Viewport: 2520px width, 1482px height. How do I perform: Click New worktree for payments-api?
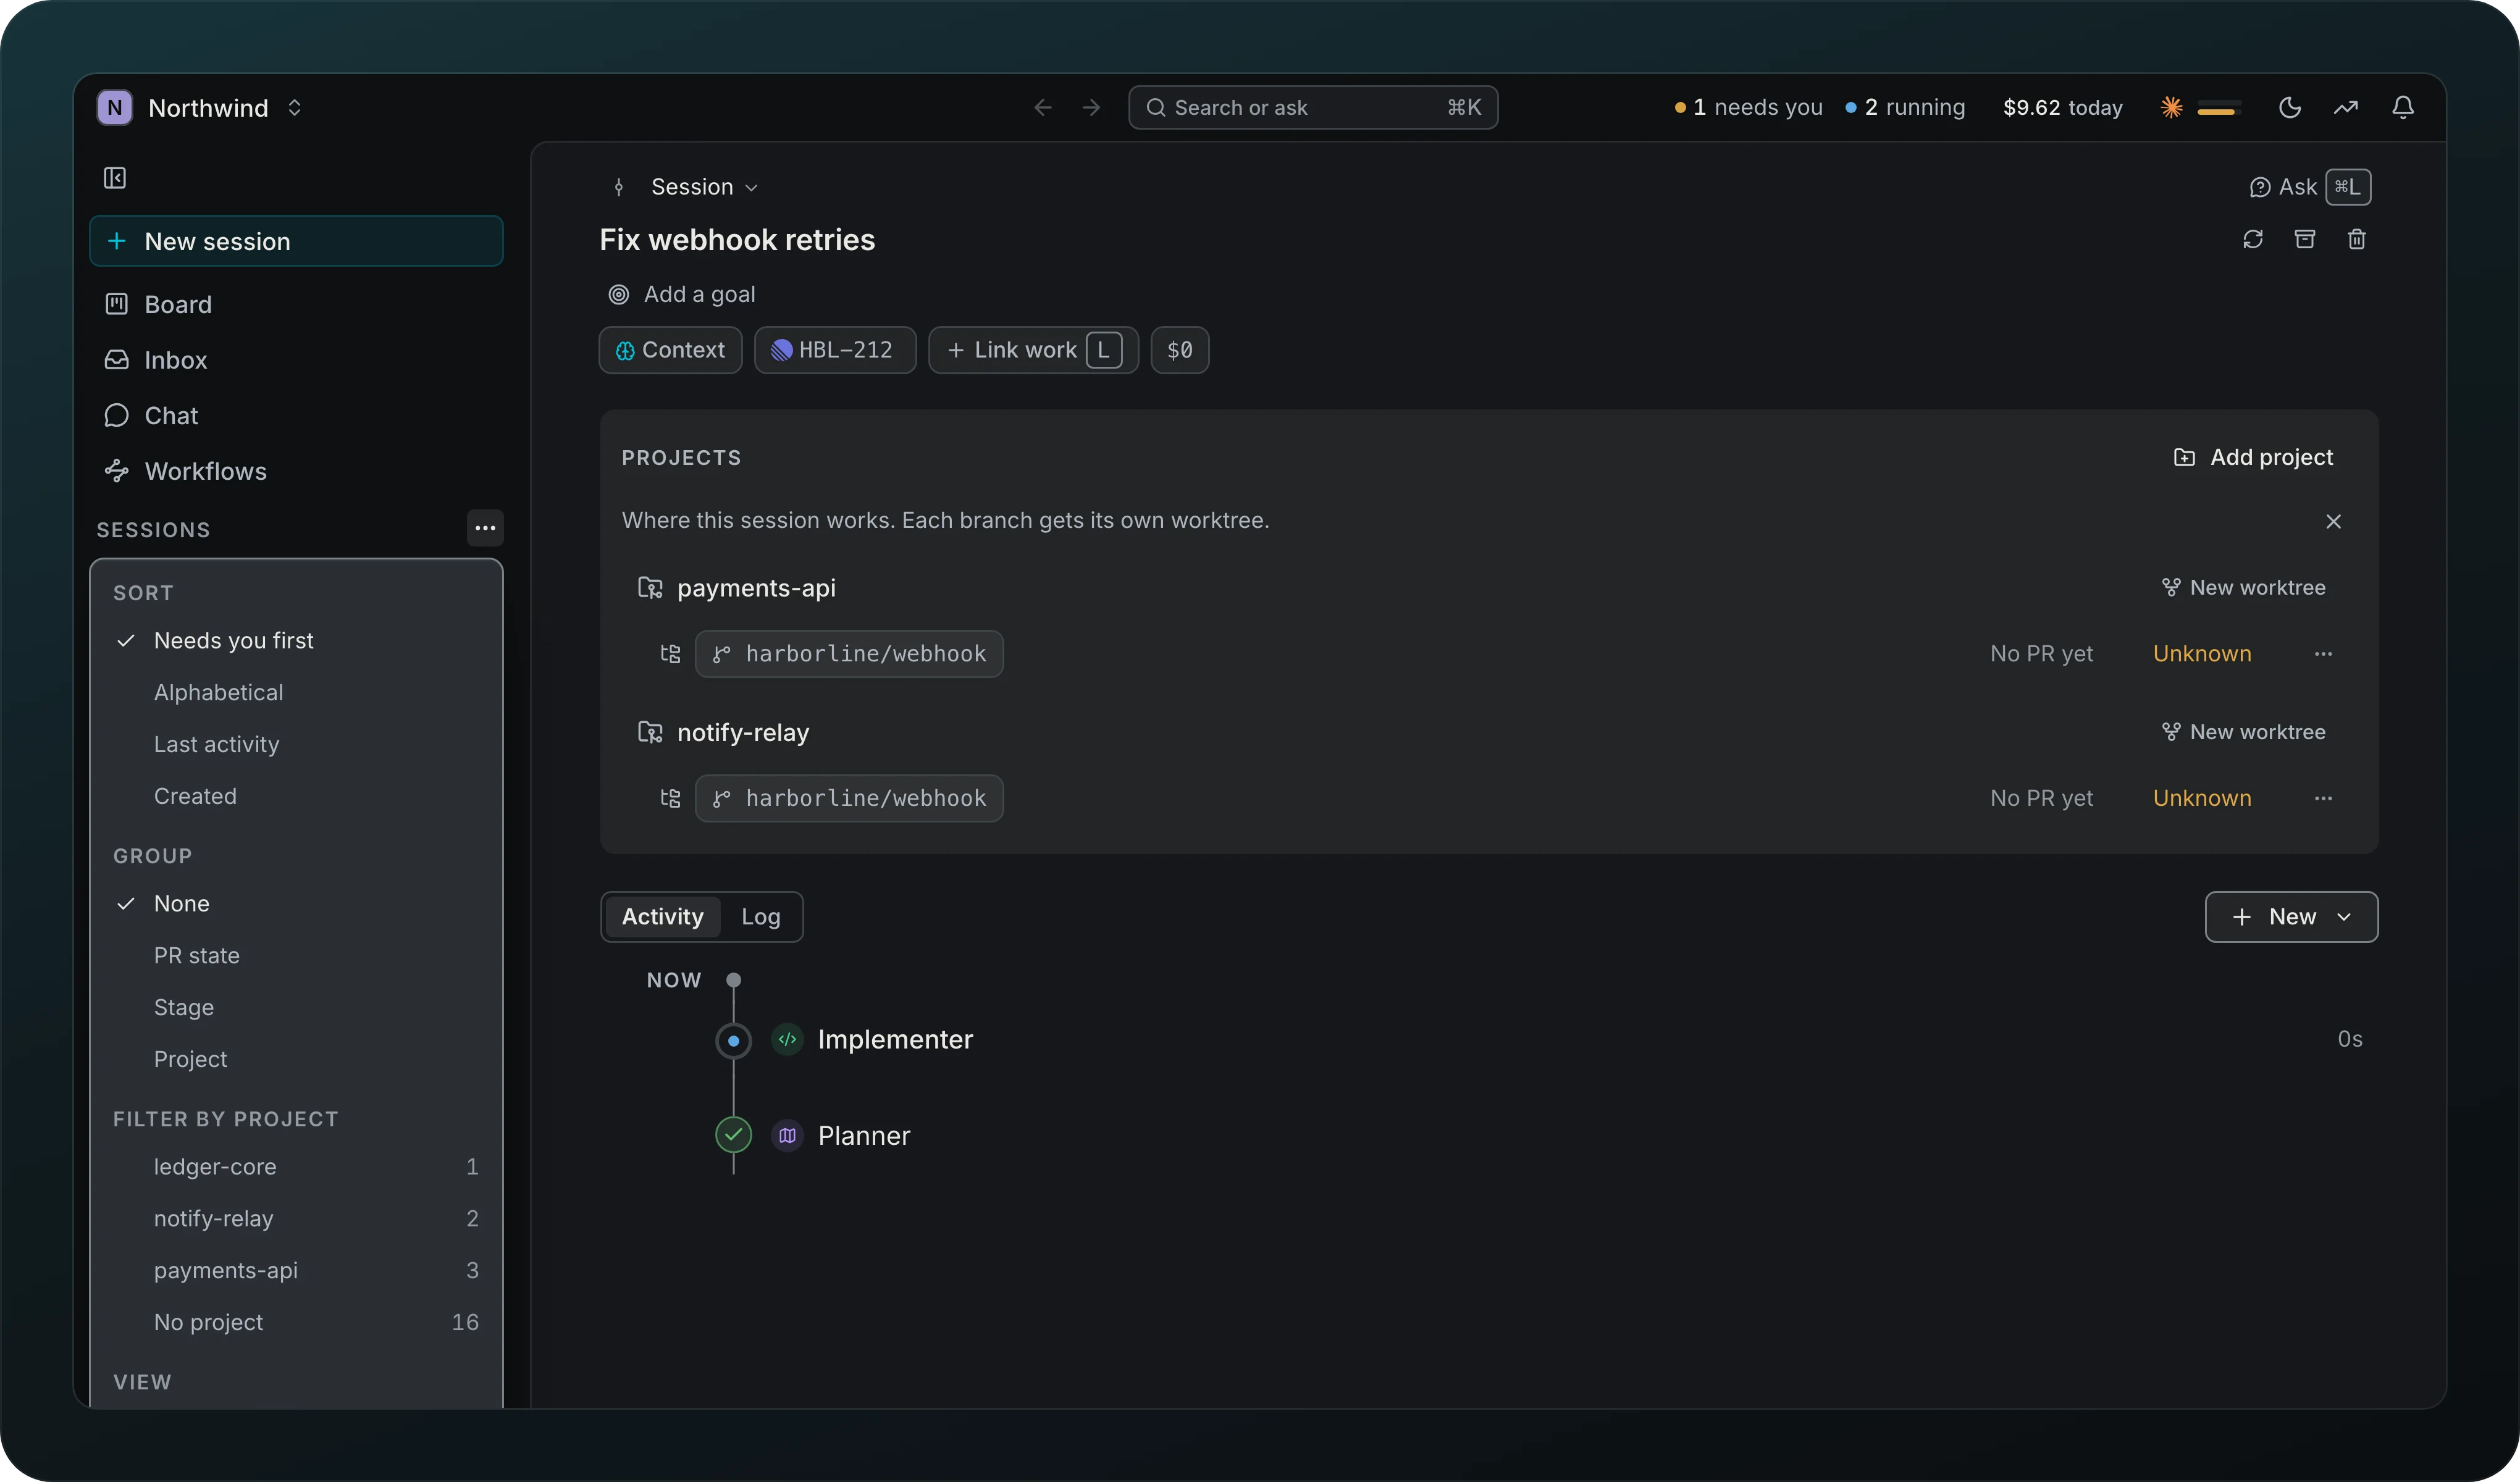pos(2243,587)
